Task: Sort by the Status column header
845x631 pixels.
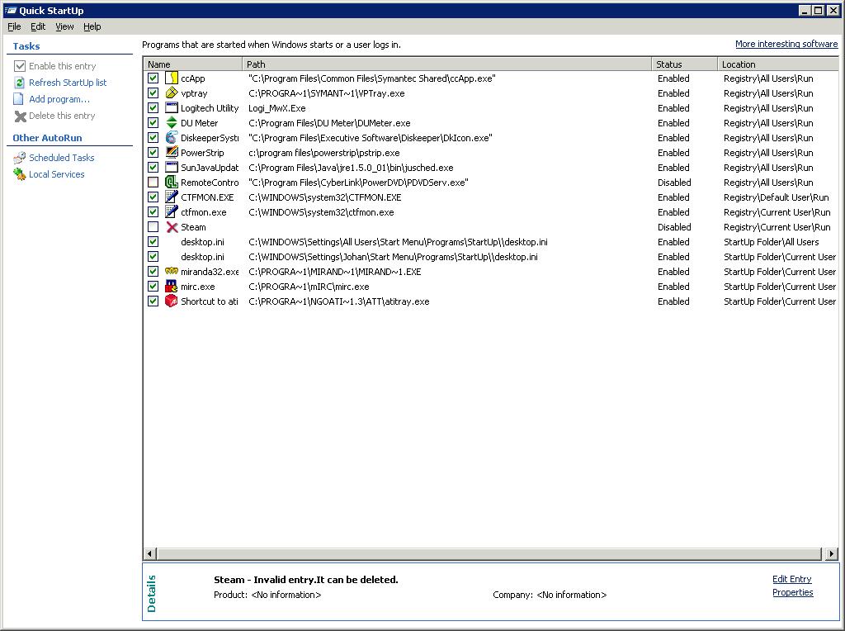Action: tap(684, 64)
